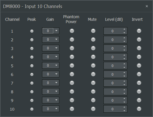Invert polarity on channel 2
Viewport: 153px width, 117px height.
point(139,40)
